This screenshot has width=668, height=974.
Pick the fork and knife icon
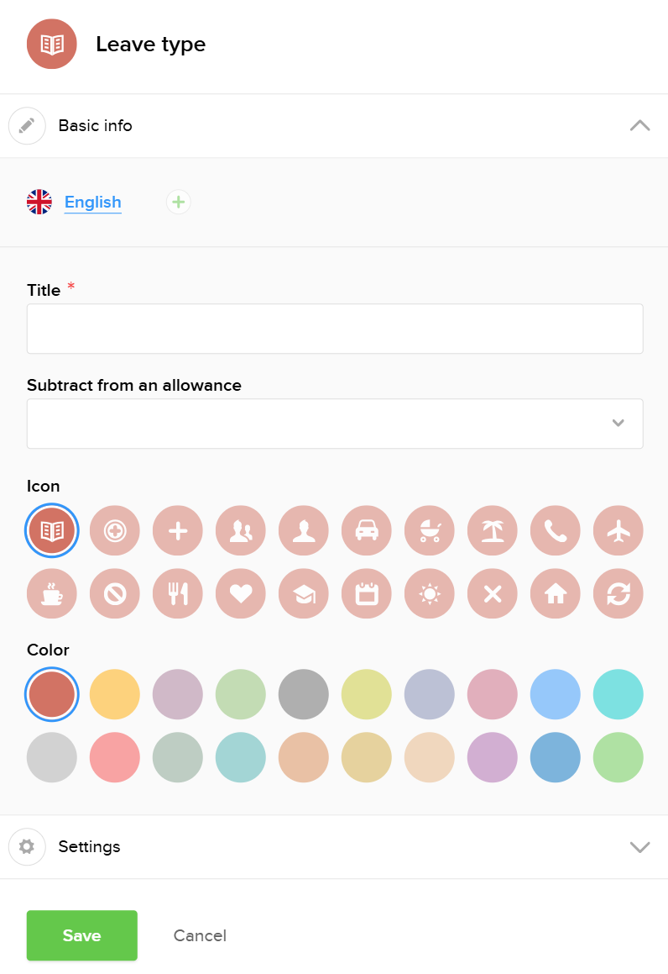(x=178, y=593)
